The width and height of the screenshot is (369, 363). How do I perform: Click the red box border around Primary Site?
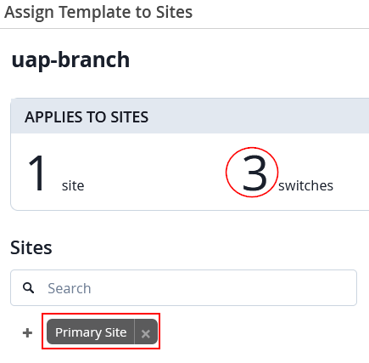101,314
